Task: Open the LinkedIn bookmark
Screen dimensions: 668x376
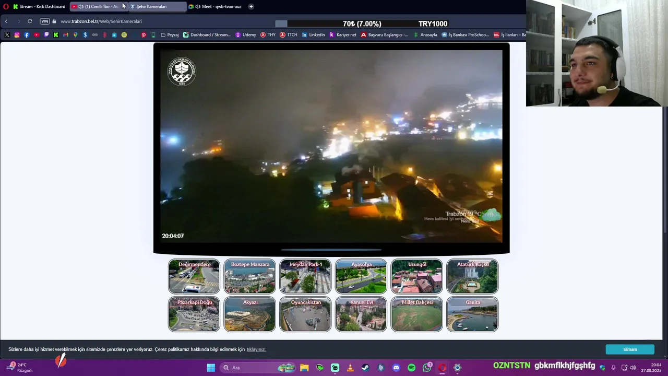Action: coord(313,35)
